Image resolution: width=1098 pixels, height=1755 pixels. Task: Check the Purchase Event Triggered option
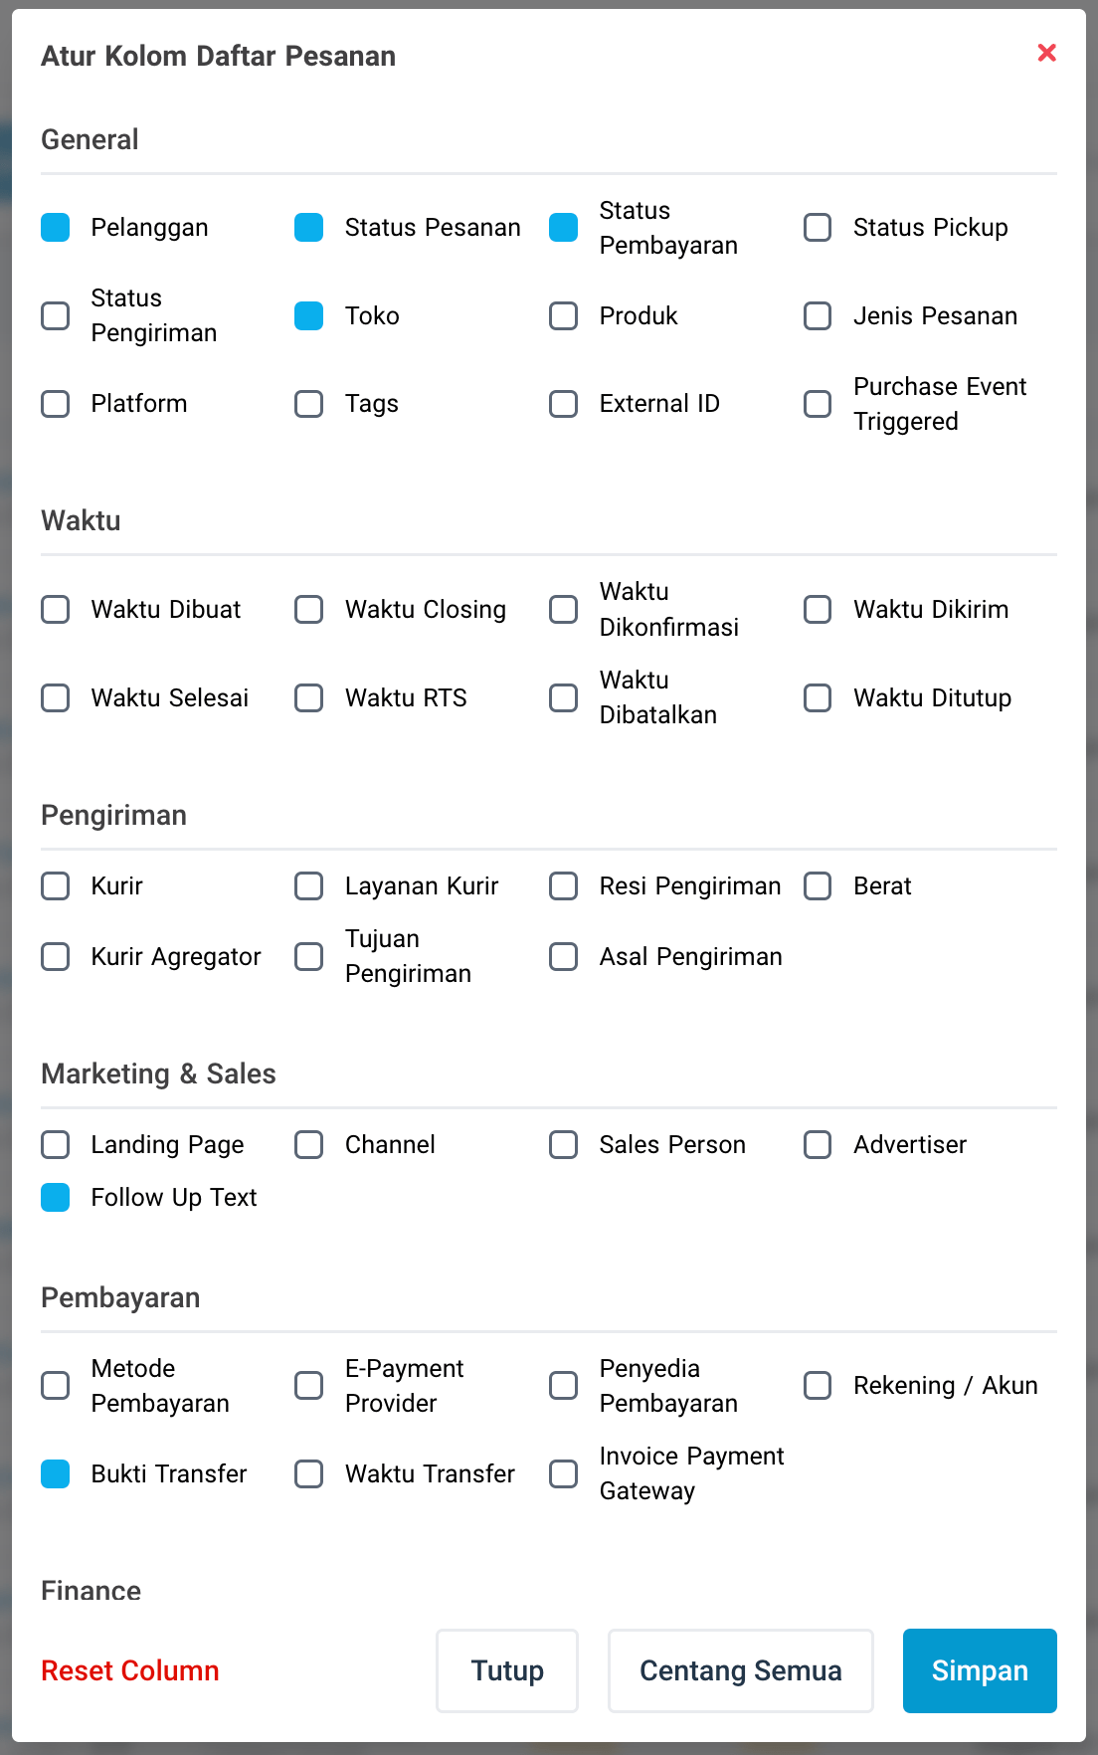pos(818,404)
